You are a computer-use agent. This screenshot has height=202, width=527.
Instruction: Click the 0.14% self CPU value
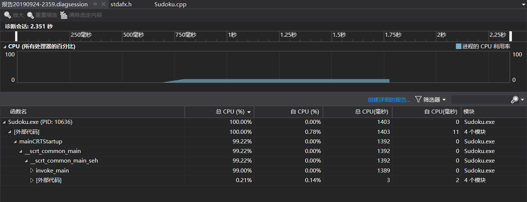(313, 180)
